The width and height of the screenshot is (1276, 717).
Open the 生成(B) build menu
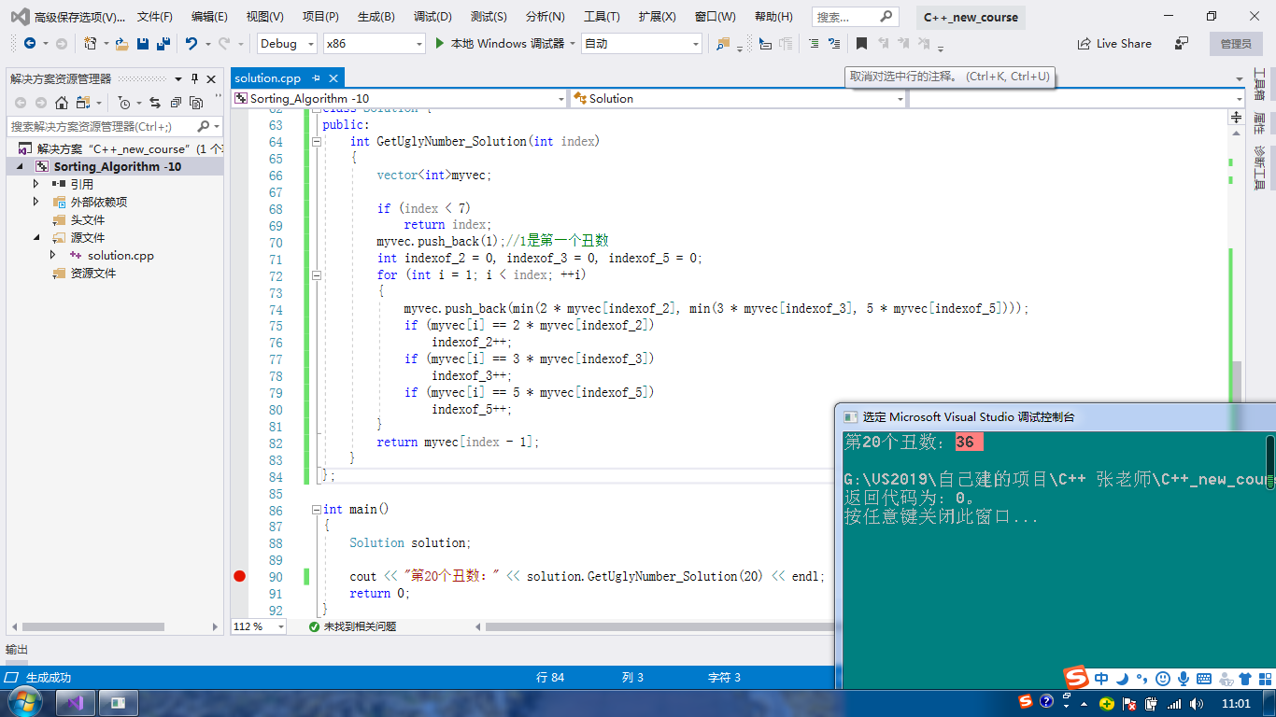click(x=376, y=17)
